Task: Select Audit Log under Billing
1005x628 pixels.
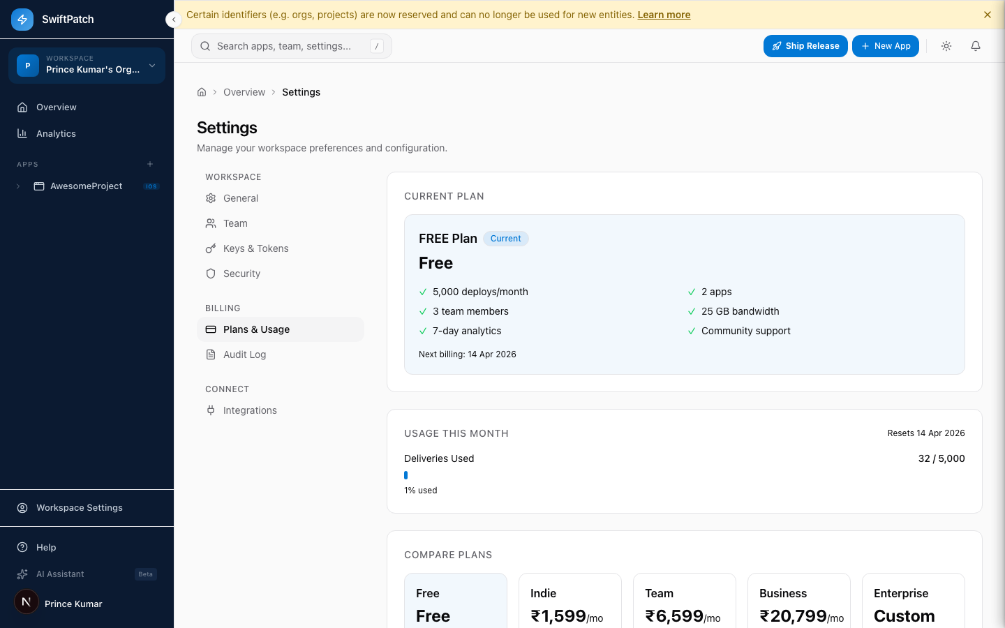Action: [x=244, y=354]
